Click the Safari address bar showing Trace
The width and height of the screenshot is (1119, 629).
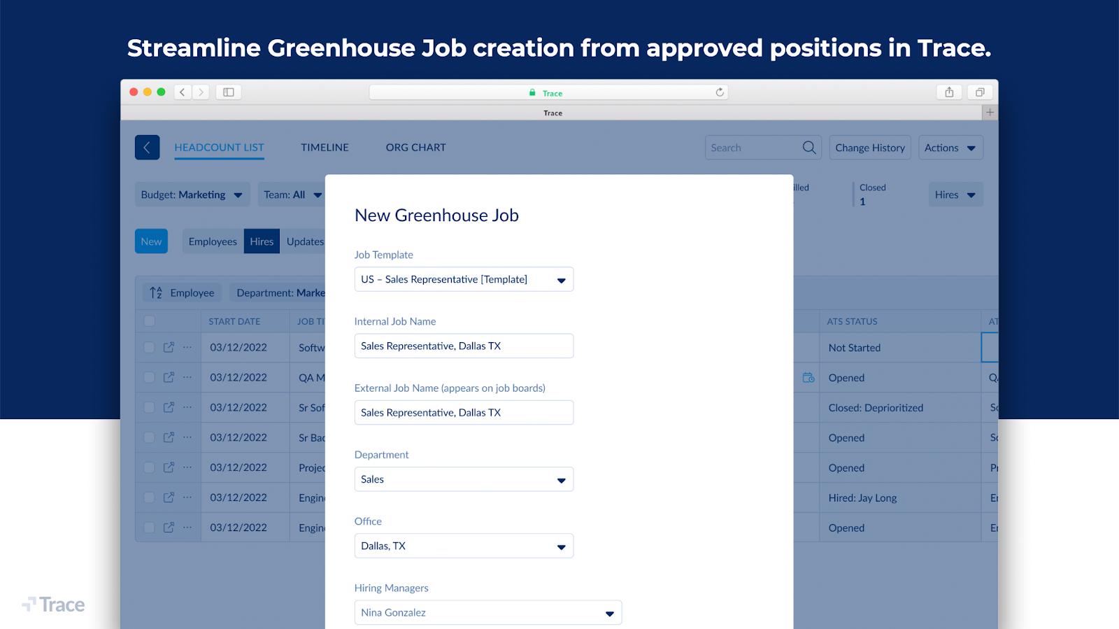(x=549, y=92)
